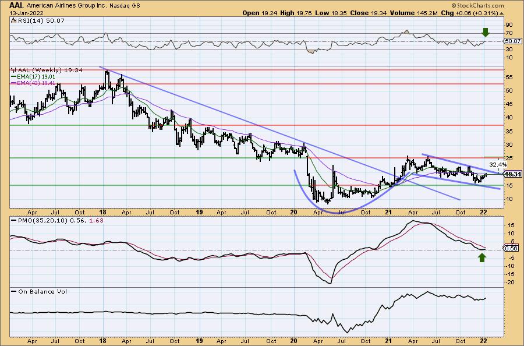Click the Volume 145.2M value
524x346 pixels.
[x=414, y=13]
